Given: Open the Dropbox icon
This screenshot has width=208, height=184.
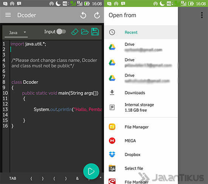Looking at the screenshot, I should 112,154.
